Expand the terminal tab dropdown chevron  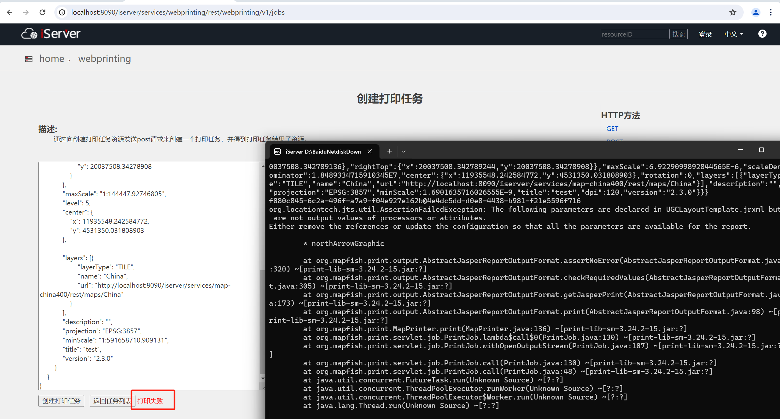403,151
